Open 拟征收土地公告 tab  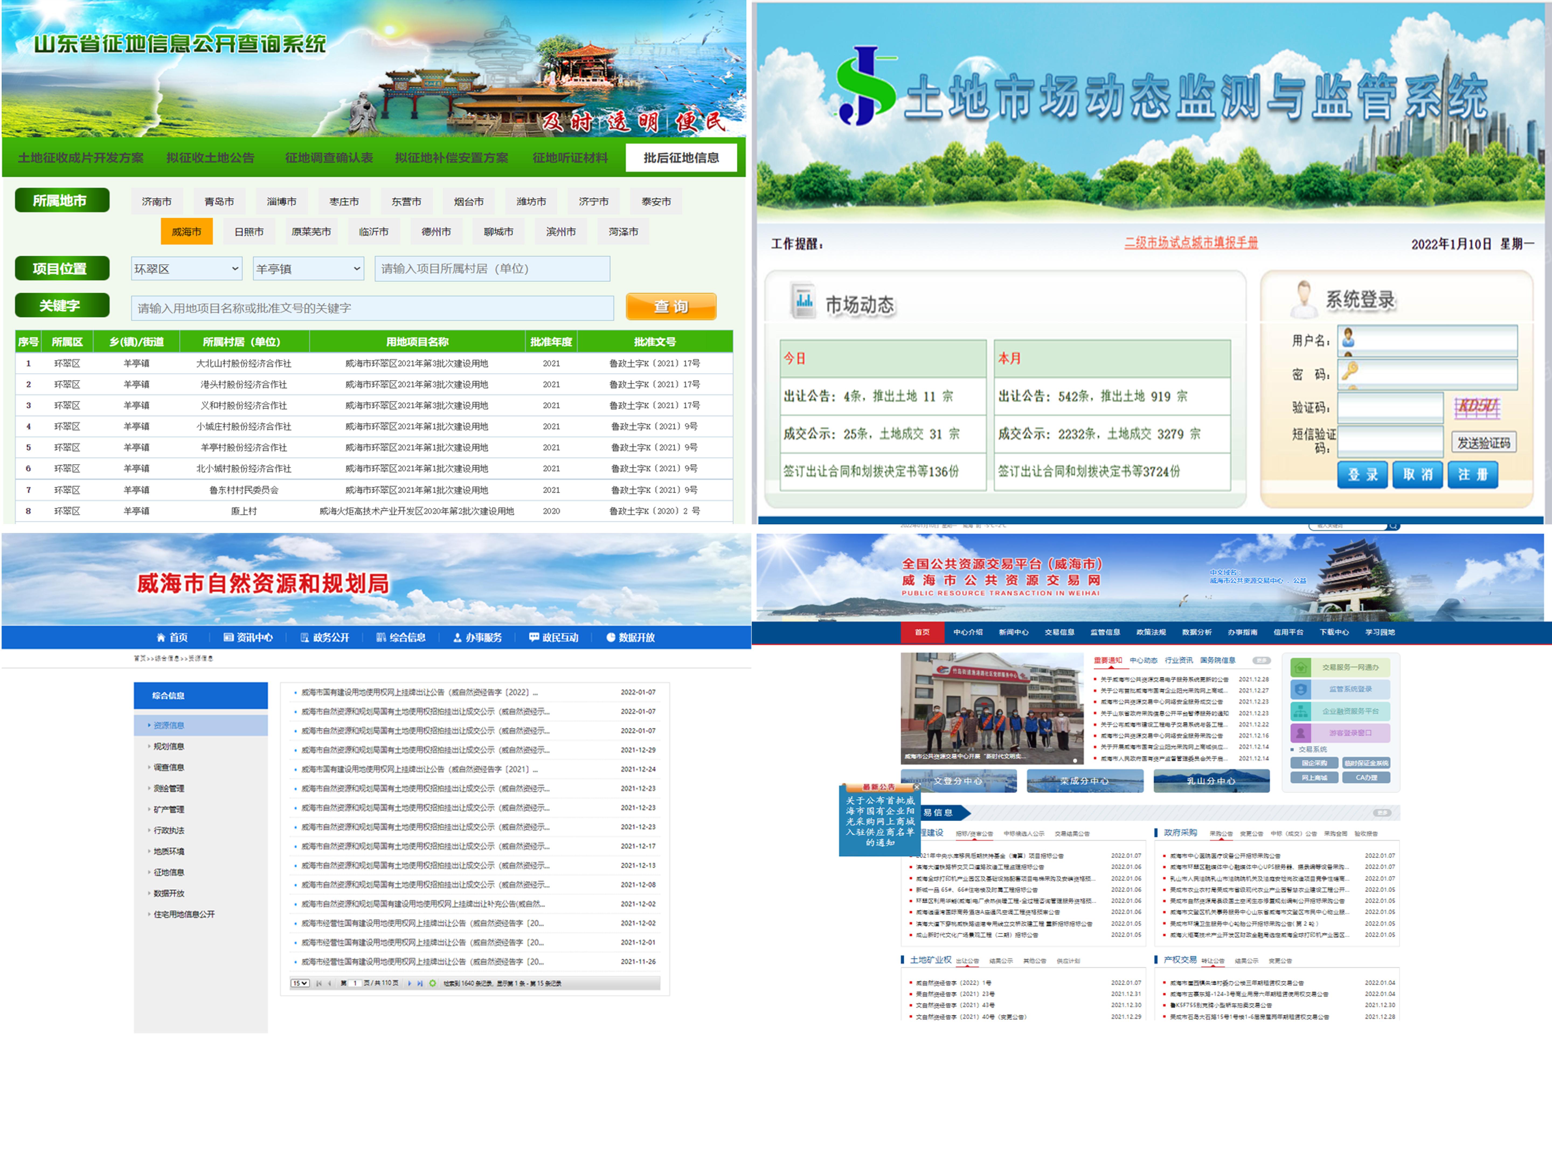210,158
